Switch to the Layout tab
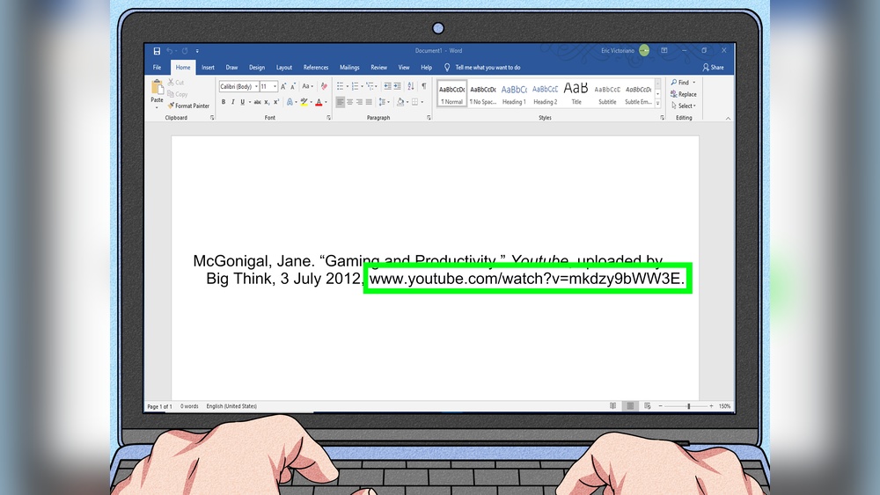880x495 pixels. 284,68
